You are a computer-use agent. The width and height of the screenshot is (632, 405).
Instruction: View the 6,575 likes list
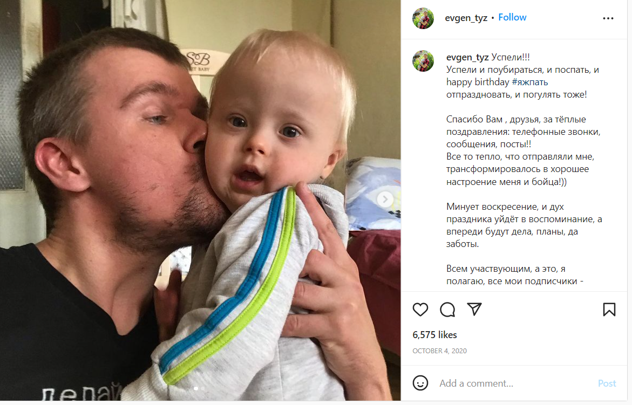pyautogui.click(x=434, y=335)
